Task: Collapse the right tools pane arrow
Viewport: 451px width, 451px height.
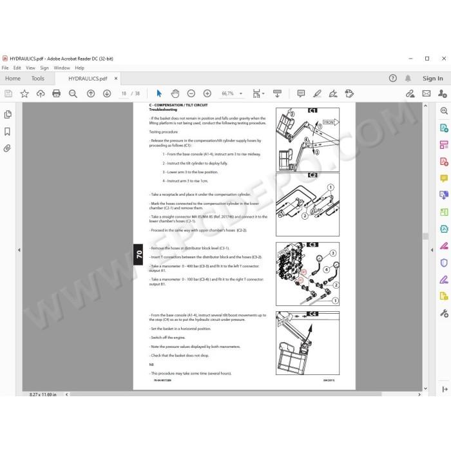Action: [432, 250]
